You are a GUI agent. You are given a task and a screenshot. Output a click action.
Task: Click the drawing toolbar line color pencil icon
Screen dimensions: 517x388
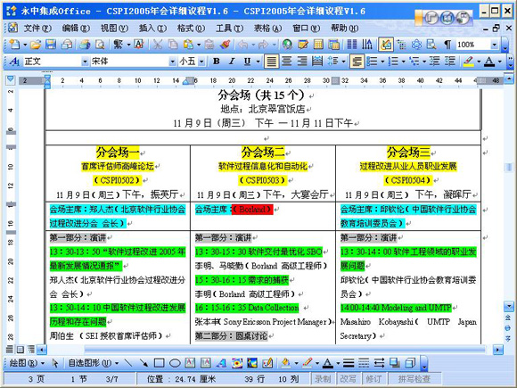(307, 363)
